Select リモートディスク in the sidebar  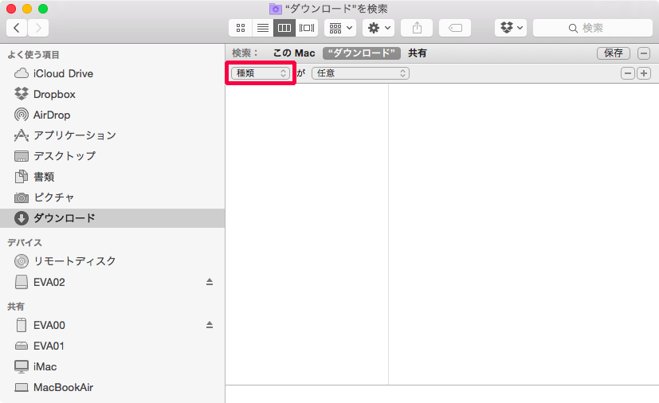[112, 261]
